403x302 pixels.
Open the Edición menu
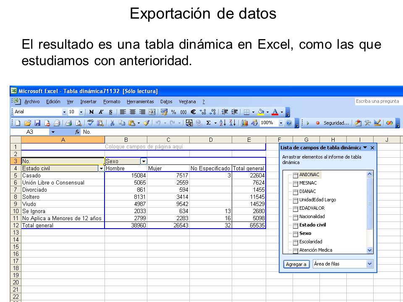coord(53,102)
